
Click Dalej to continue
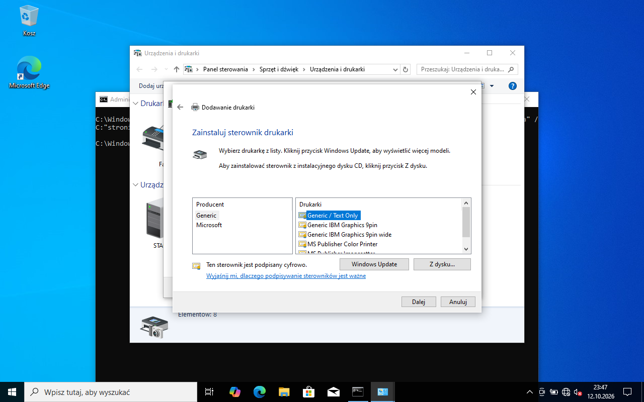point(419,302)
